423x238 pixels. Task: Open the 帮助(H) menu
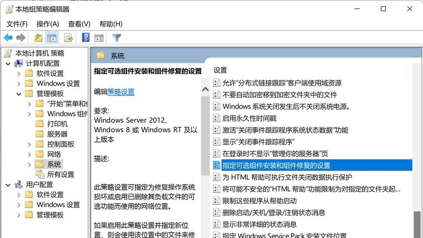(110, 24)
